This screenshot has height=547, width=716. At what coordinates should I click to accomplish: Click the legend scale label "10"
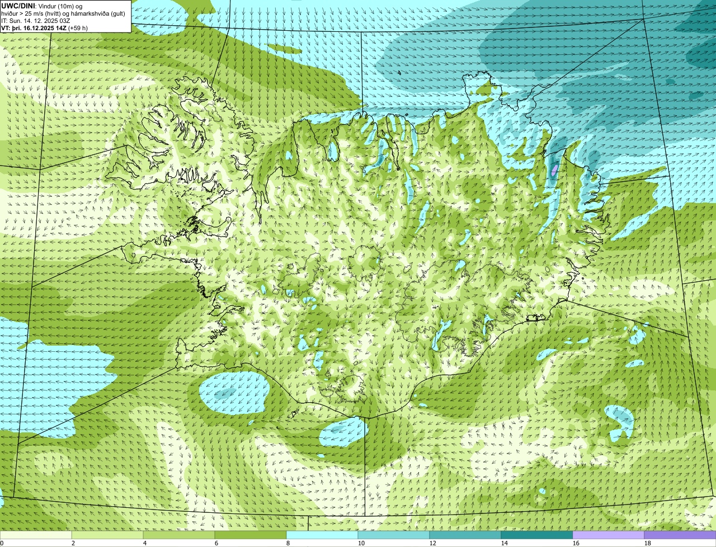(x=361, y=543)
